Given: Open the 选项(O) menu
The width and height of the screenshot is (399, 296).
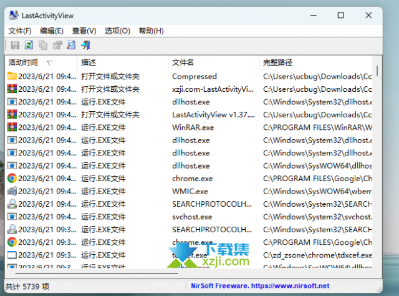Looking at the screenshot, I should tap(117, 31).
